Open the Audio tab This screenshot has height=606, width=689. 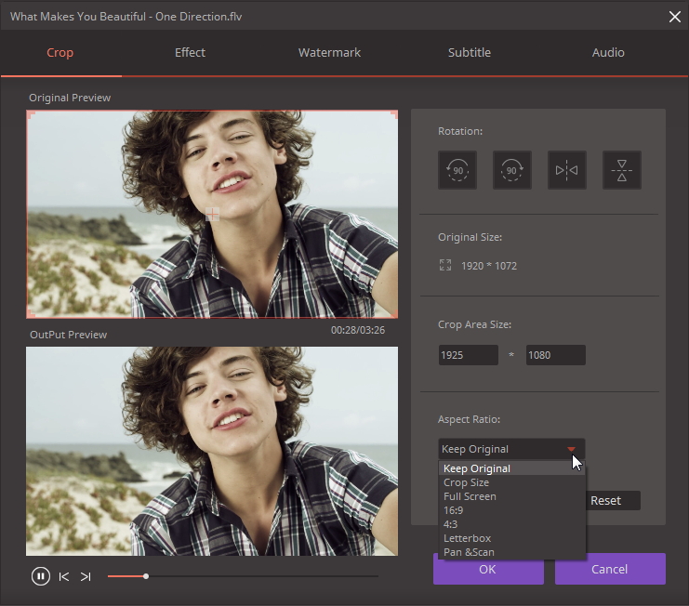tap(608, 52)
